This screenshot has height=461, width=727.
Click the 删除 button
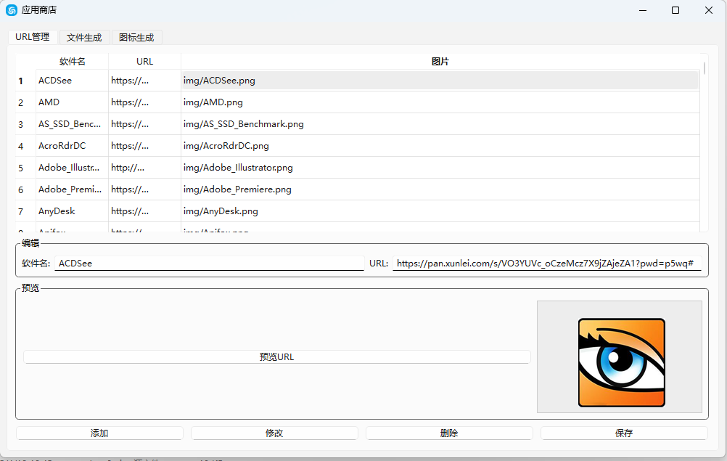[x=449, y=433]
